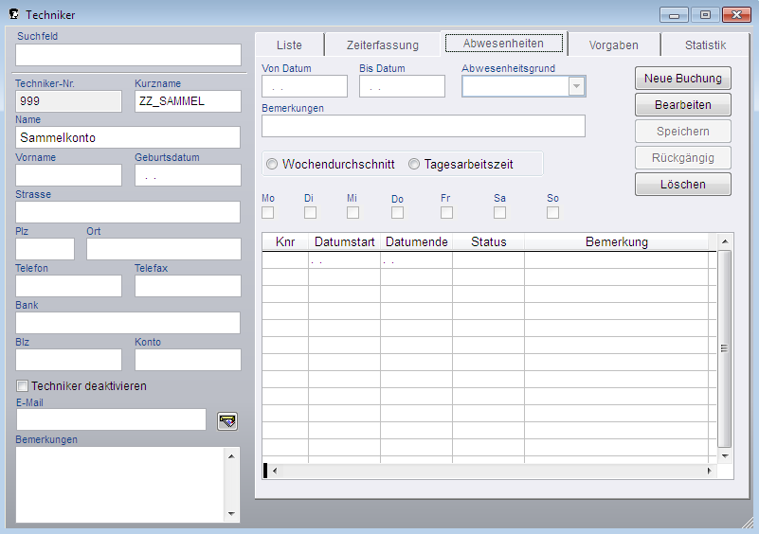Screen dimensions: 759x534
Task: Click the table horizontal scroll left arrow
Action: click(x=275, y=471)
